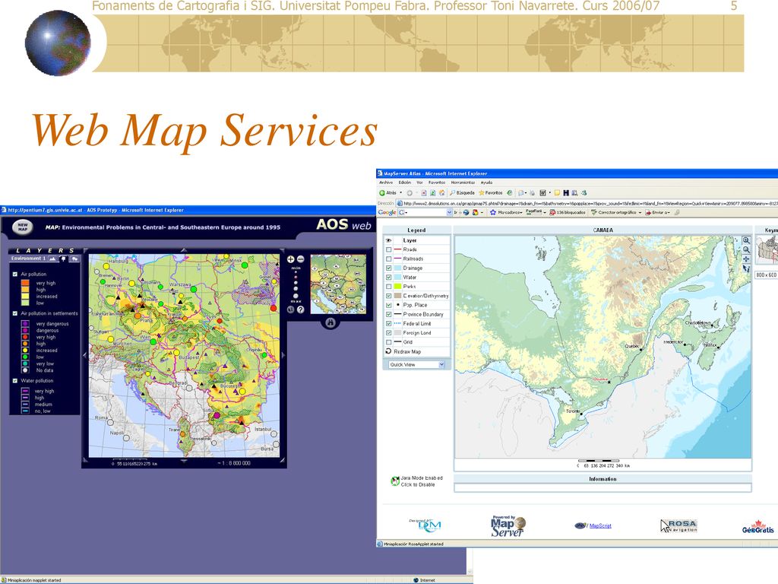Click the AOS overview map thumbnail
Image resolution: width=778 pixels, height=584 pixels.
[338, 284]
